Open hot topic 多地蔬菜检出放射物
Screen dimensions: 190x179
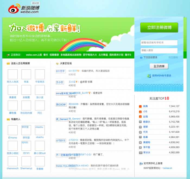(x=71, y=55)
